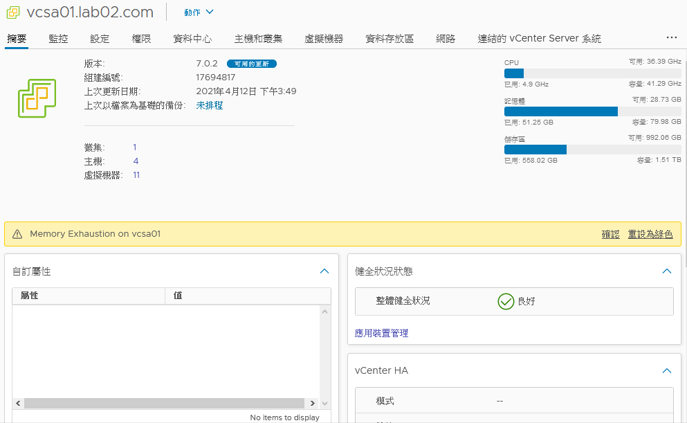Click the 已用: 51.25 GB memory value
Image resolution: width=687 pixels, height=423 pixels.
click(x=529, y=123)
